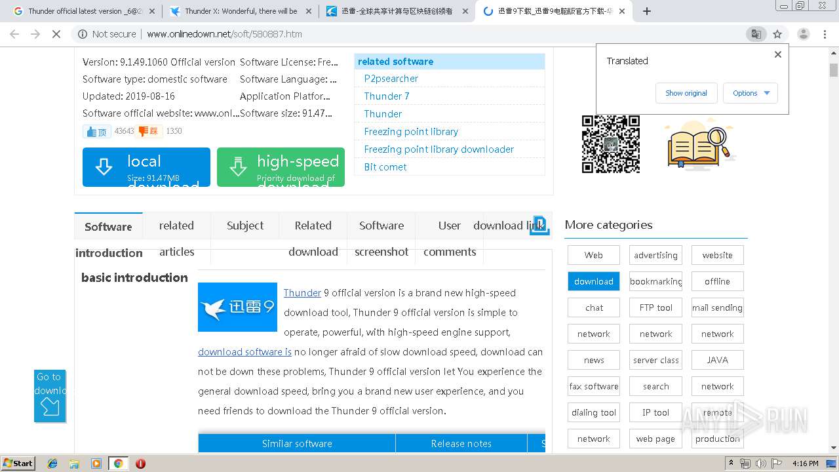The width and height of the screenshot is (839, 472).
Task: Select the advertising category
Action: 655,255
